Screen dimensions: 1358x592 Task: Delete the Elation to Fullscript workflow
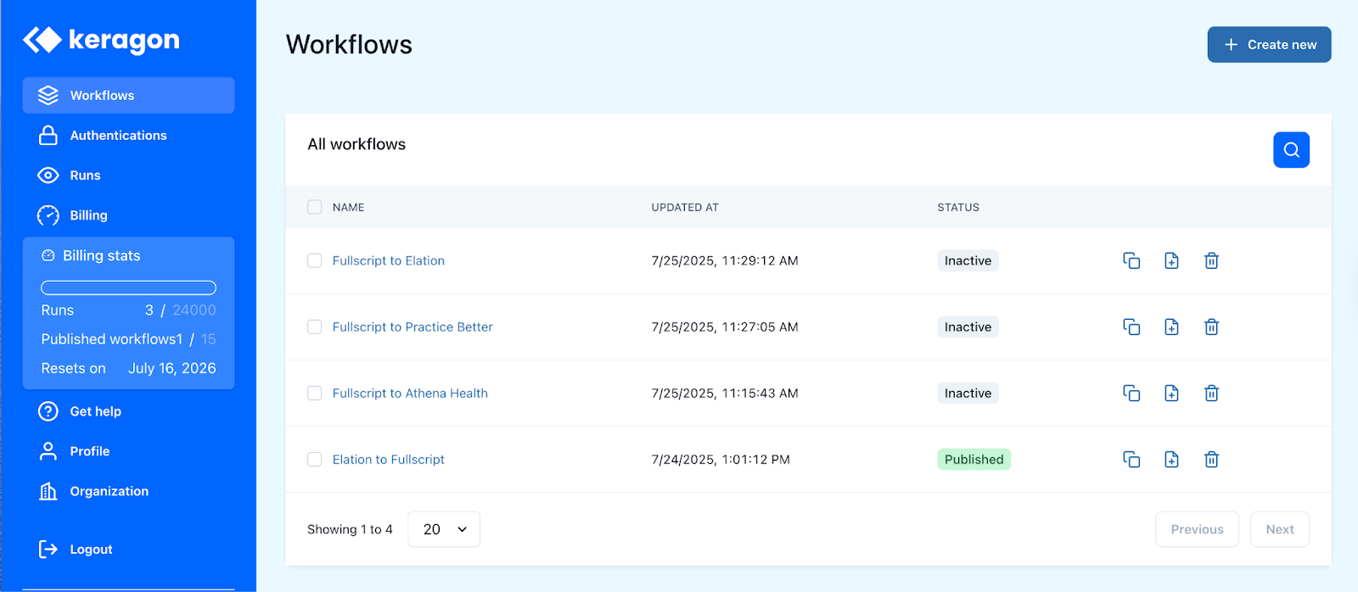[1211, 459]
